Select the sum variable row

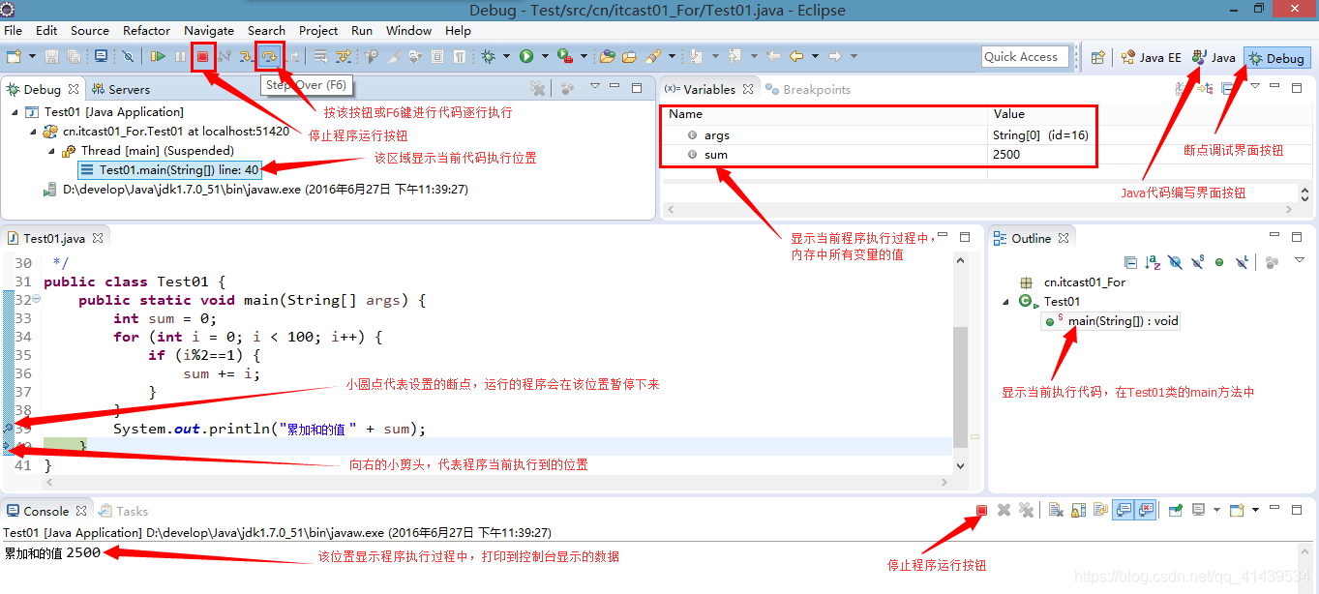tap(880, 154)
